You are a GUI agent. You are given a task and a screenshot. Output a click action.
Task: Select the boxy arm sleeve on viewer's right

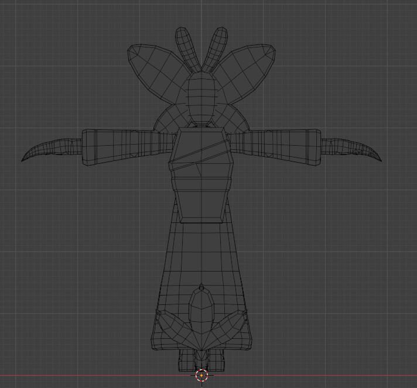[x=275, y=147]
